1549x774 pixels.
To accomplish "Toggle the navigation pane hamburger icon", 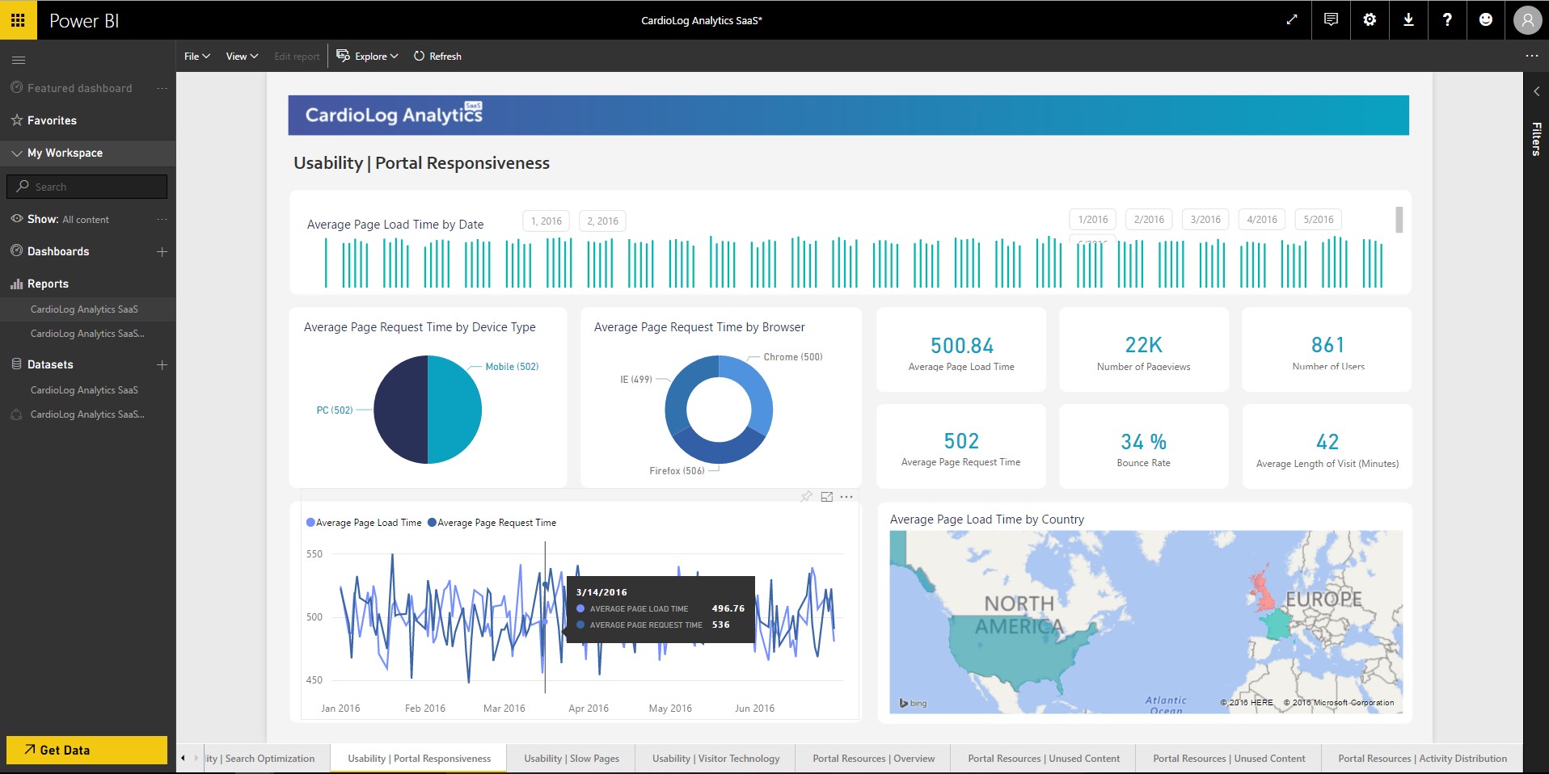I will point(19,60).
